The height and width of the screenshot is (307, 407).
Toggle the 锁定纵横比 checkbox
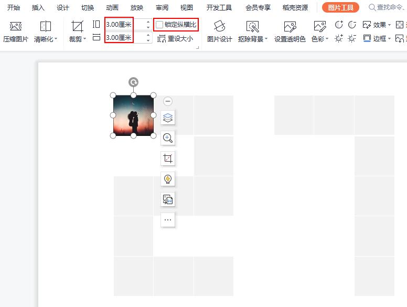pos(159,25)
